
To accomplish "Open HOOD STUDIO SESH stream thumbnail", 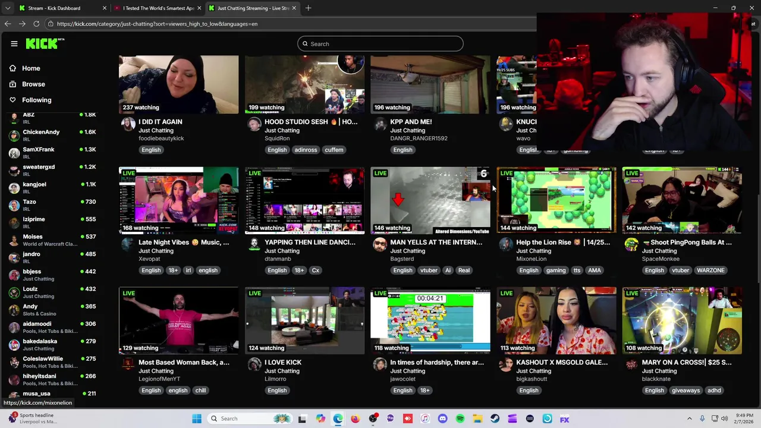I will (x=304, y=84).
